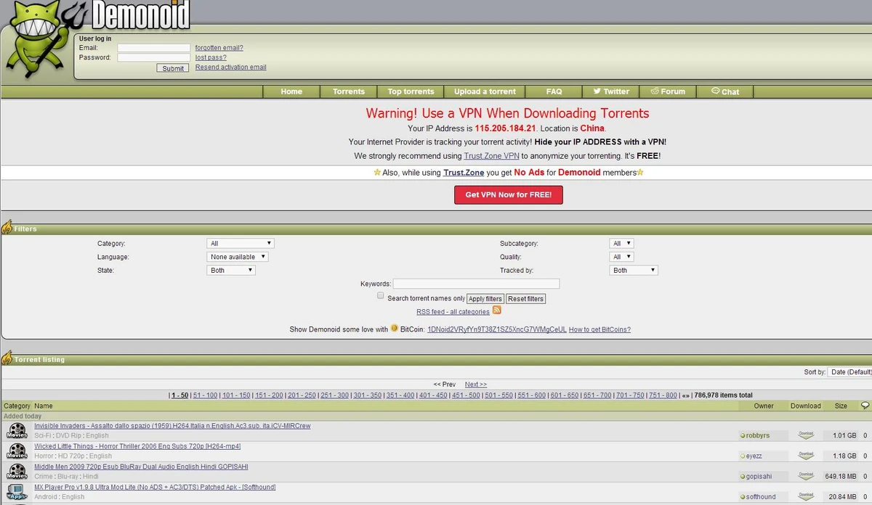
Task: Jump to results page 401 - 450
Action: [x=433, y=395]
